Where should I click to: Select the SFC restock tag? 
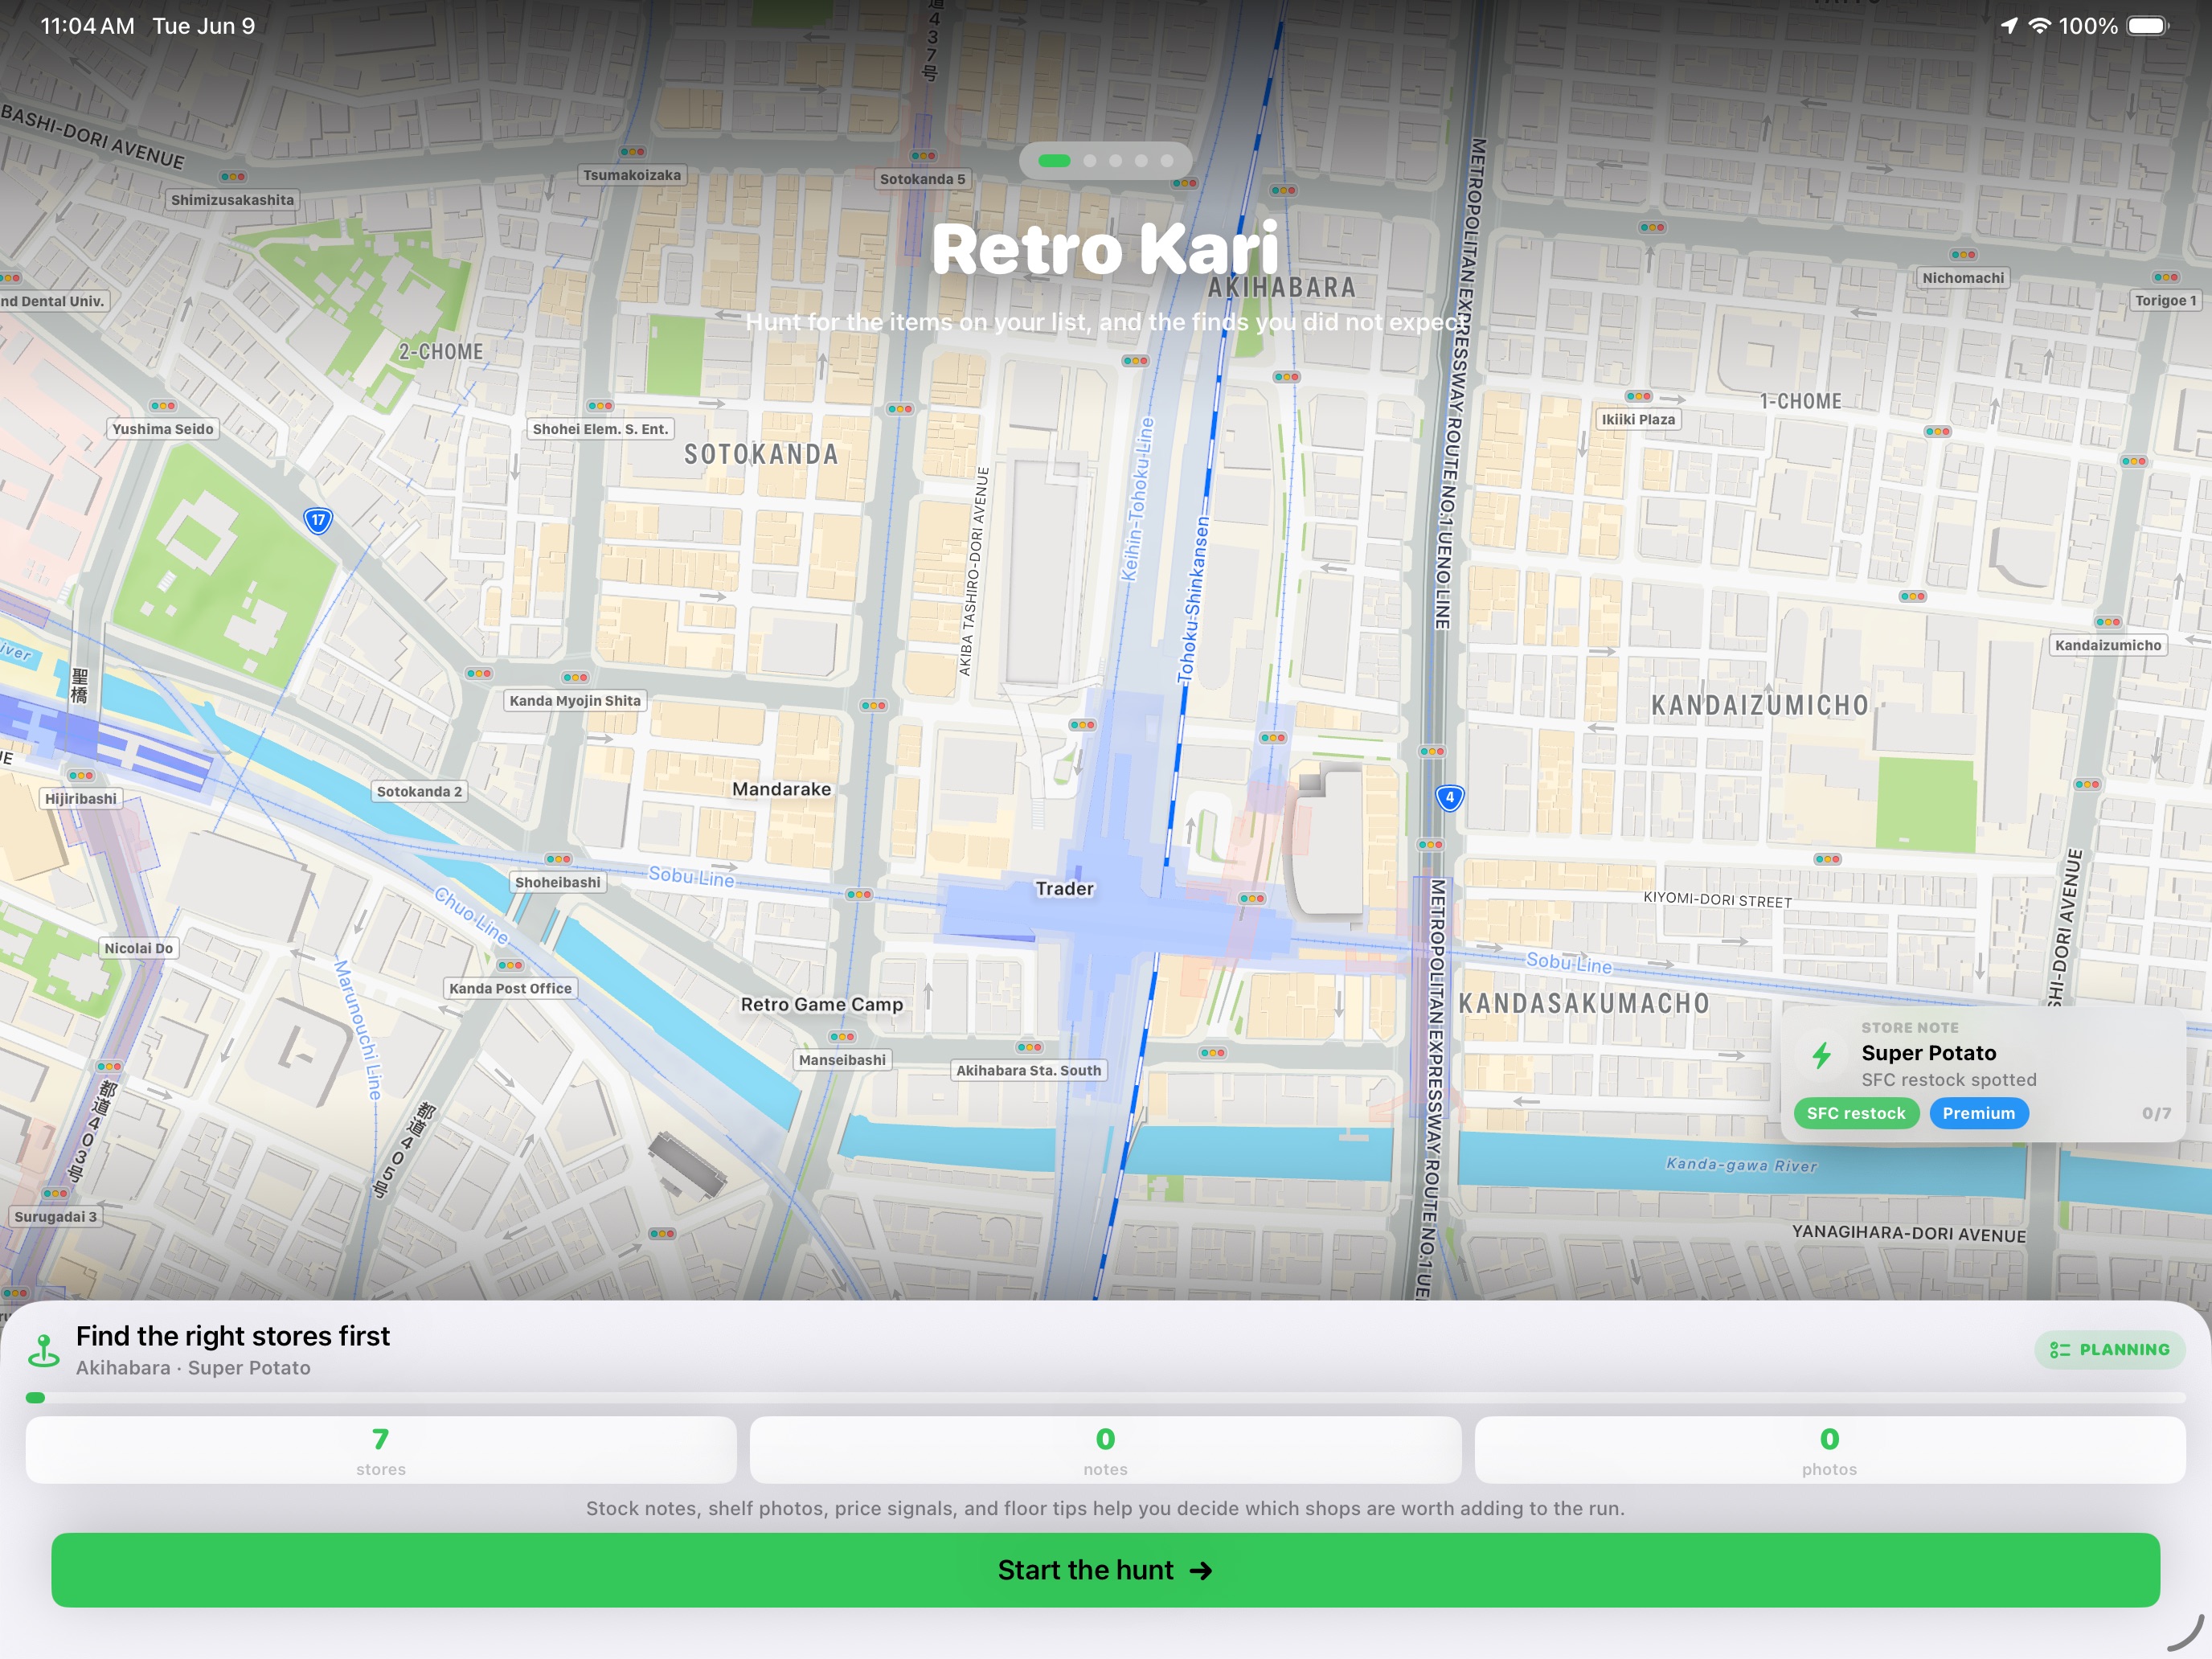click(1856, 1113)
